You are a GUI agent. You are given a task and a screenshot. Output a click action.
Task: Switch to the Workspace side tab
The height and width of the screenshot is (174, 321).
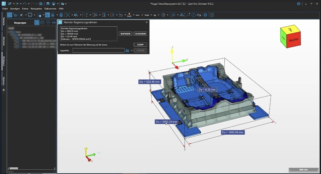(4, 61)
